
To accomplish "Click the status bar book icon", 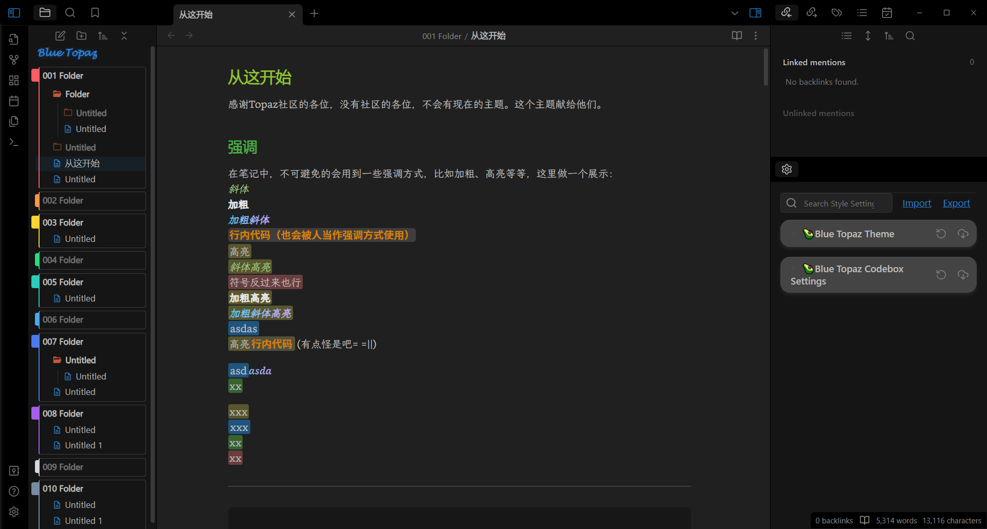I will tap(865, 520).
